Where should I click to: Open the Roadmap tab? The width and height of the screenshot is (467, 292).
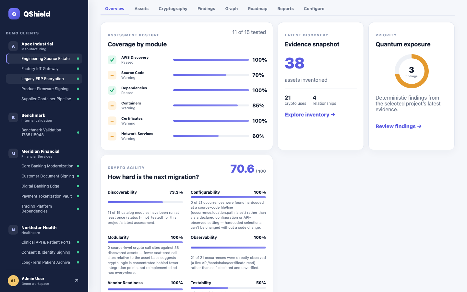click(257, 9)
